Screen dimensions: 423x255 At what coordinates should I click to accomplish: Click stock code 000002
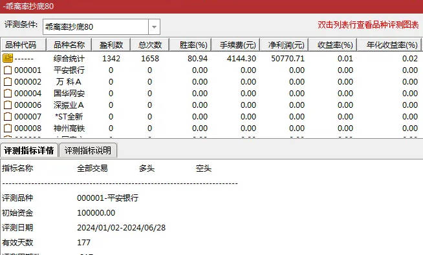click(28, 81)
